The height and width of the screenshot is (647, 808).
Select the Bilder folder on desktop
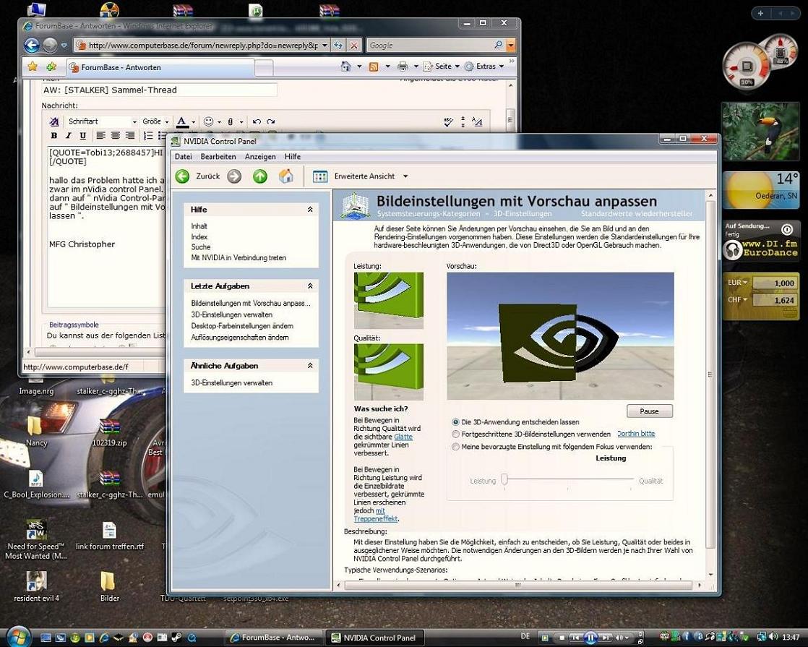pyautogui.click(x=109, y=586)
